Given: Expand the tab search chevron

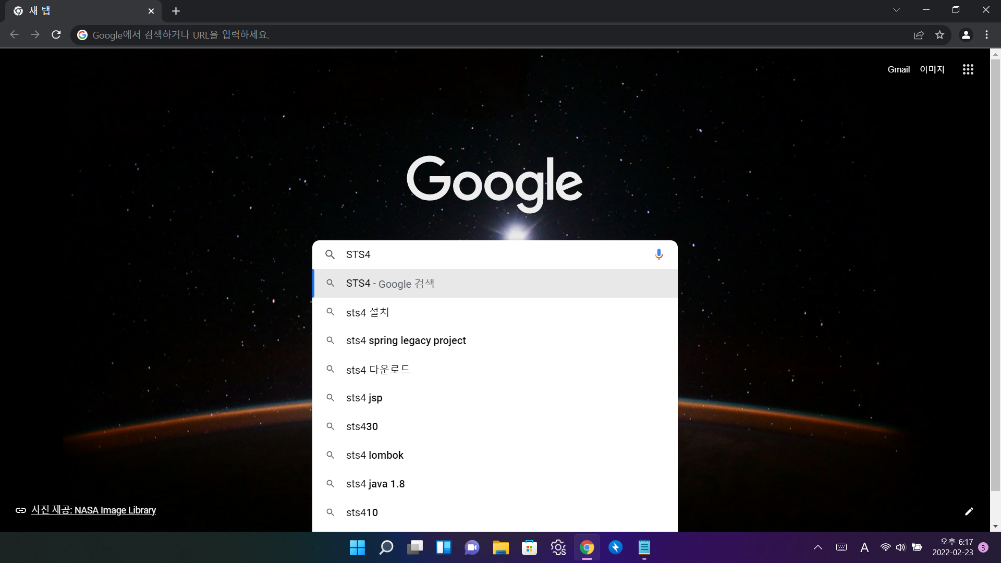Looking at the screenshot, I should pos(896,10).
